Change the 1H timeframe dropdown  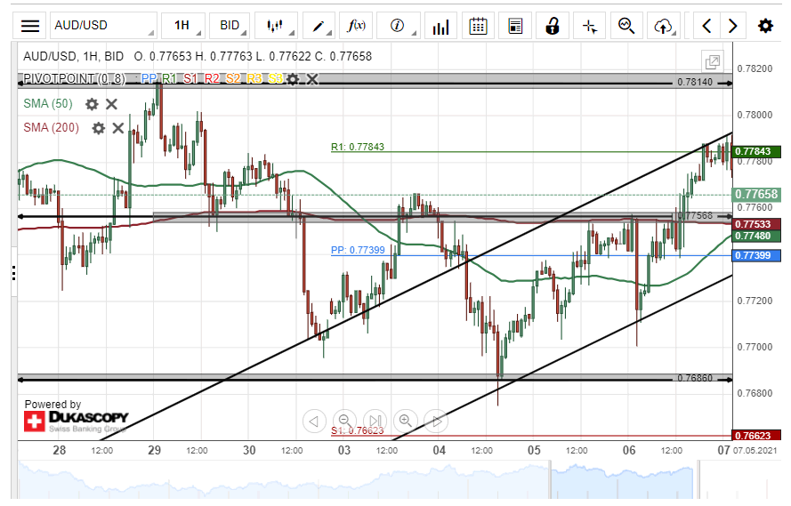(183, 26)
